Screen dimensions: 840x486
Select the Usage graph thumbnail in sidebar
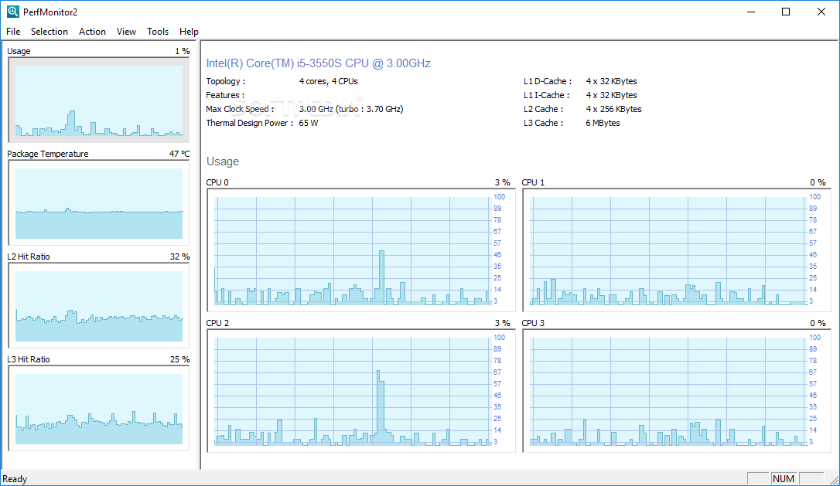coord(99,100)
